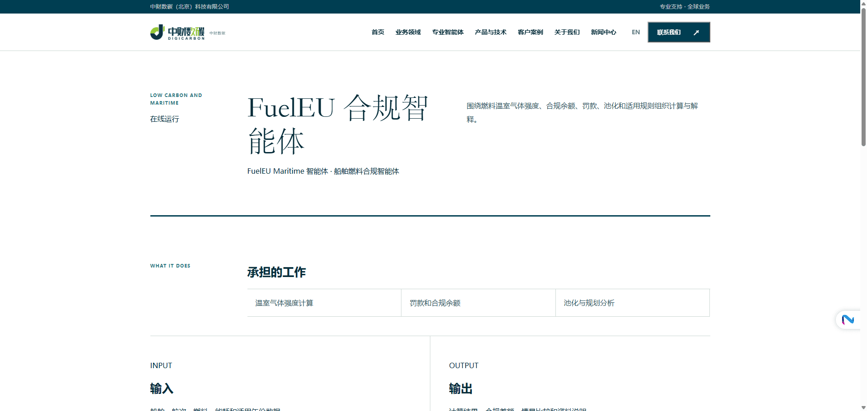Open 关于我们 navigation item
Viewport: 867px width, 411px height.
567,32
